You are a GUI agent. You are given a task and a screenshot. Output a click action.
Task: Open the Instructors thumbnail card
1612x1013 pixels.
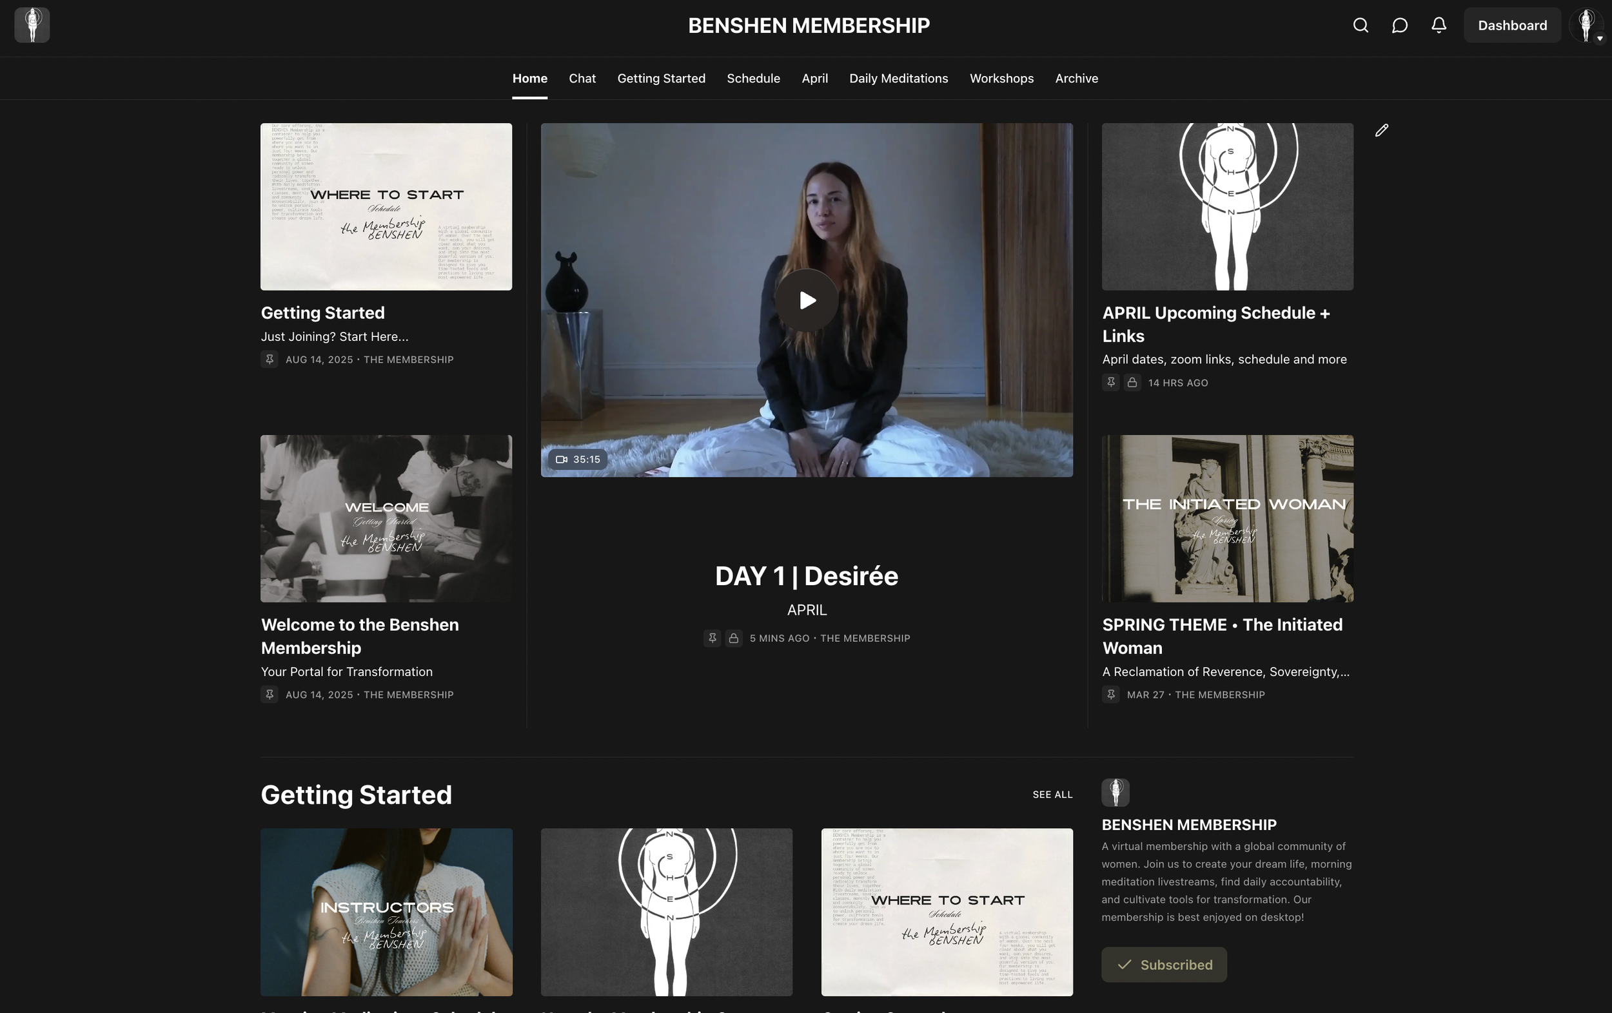coord(386,911)
